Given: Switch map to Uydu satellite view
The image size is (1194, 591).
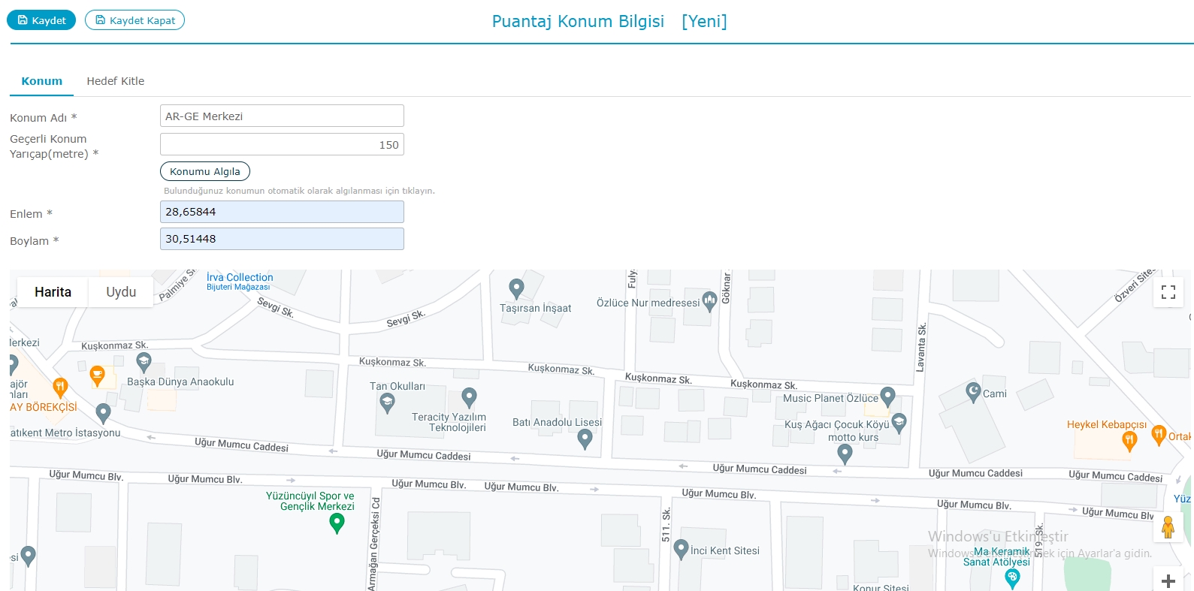Looking at the screenshot, I should [x=121, y=292].
